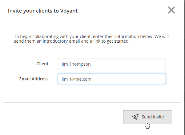Screen dimensions: 185x135
Task: Click the Email Address label
Action: pyautogui.click(x=34, y=79)
